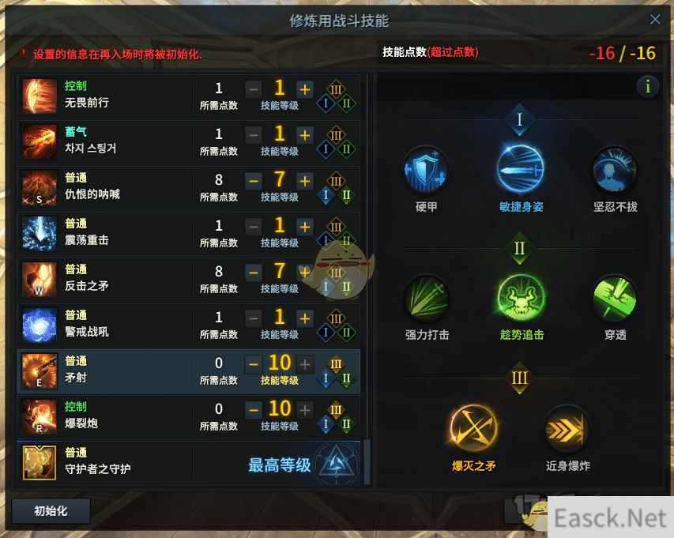Click the skill list scrollbar
Screen dimensions: 674x538
367,462
